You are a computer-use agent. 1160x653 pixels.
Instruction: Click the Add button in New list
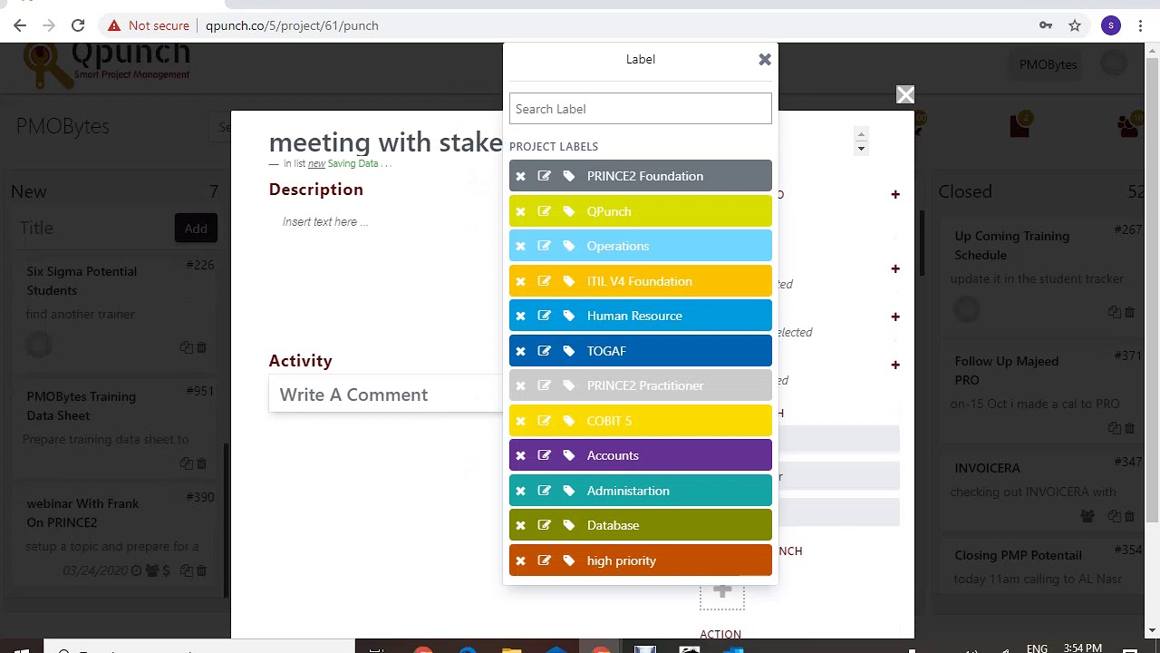coord(196,229)
